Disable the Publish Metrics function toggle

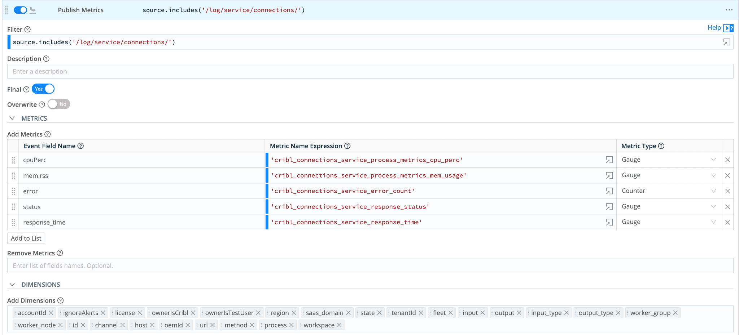20,10
